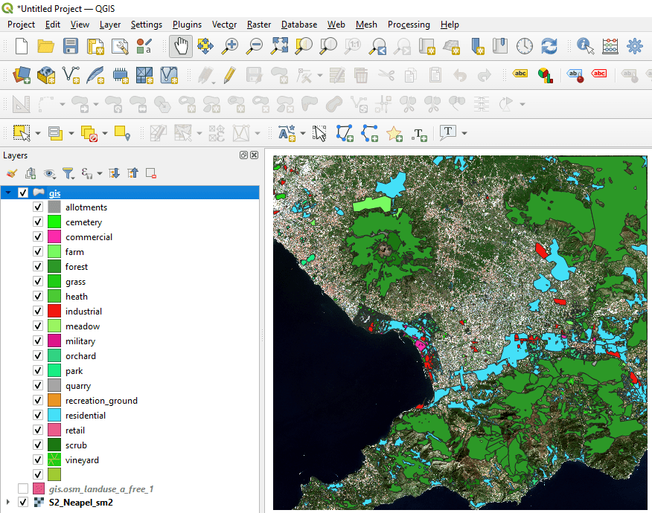
Task: Uncheck the forest layer visibility
Action: (37, 266)
